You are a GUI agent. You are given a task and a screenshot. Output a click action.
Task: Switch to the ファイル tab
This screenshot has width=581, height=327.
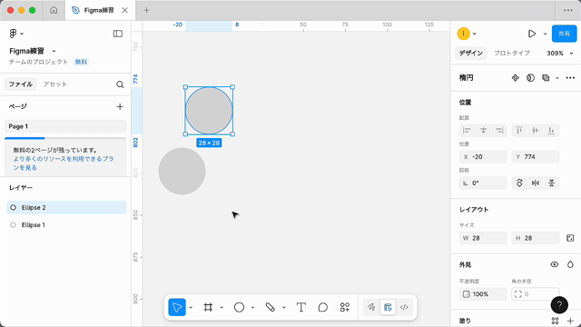pyautogui.click(x=20, y=84)
